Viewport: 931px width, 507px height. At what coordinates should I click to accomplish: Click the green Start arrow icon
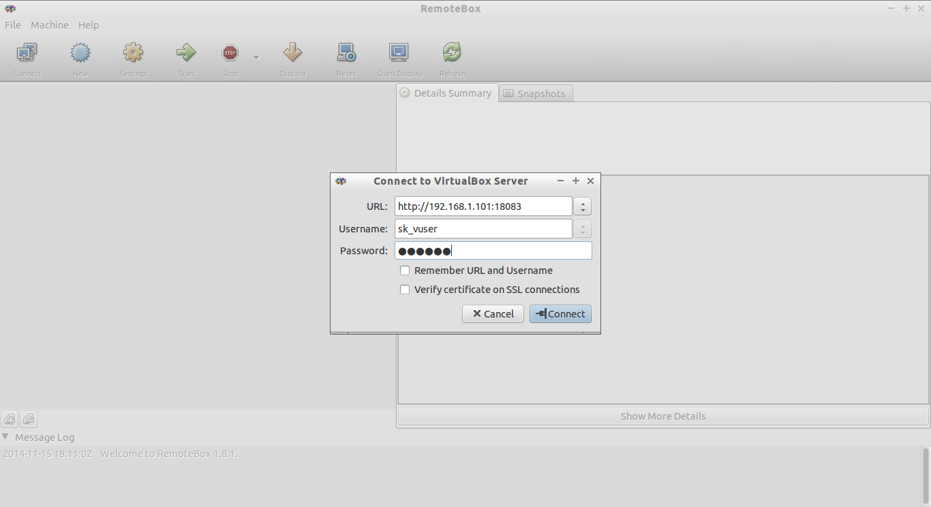pyautogui.click(x=186, y=52)
